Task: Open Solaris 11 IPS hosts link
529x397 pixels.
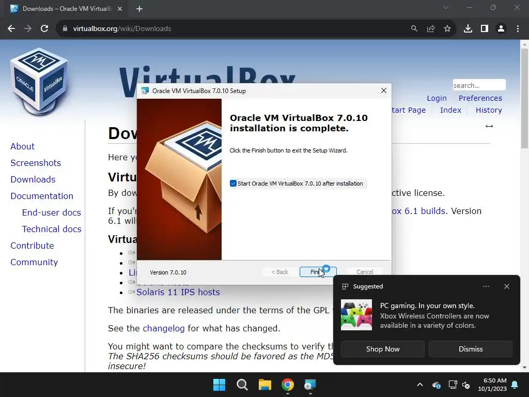Action: [178, 292]
